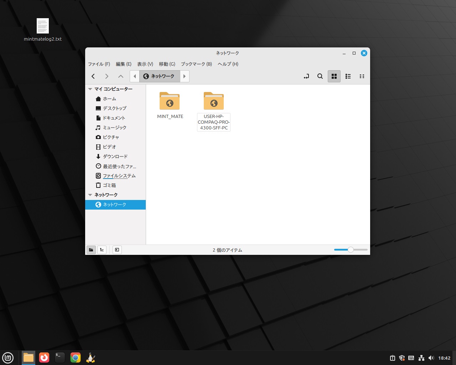The image size is (456, 365).
Task: Open the terminal from the taskbar
Action: tap(59, 358)
